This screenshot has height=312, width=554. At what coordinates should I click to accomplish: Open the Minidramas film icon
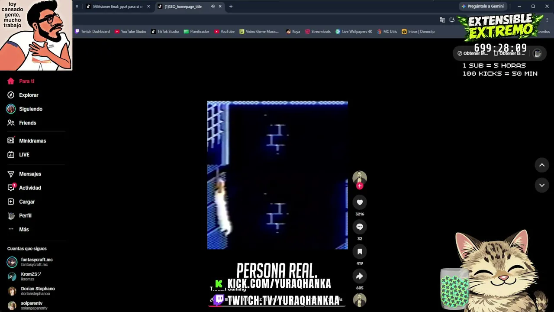click(x=11, y=141)
